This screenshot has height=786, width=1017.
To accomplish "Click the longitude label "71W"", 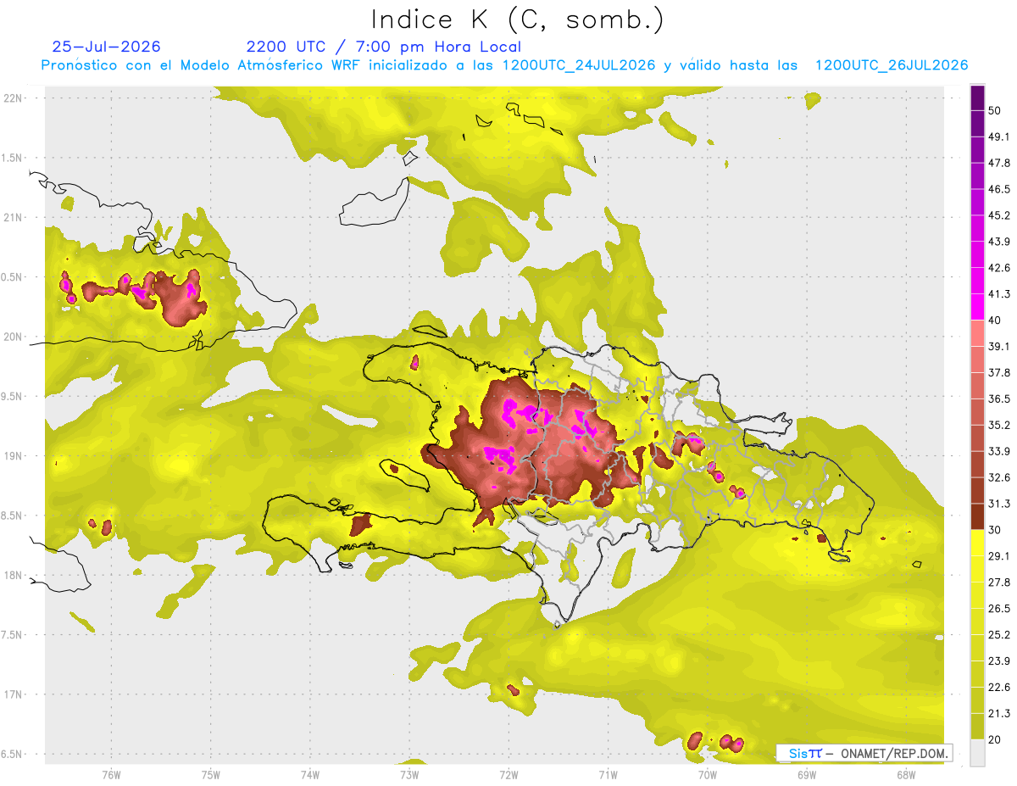I will coord(608,775).
